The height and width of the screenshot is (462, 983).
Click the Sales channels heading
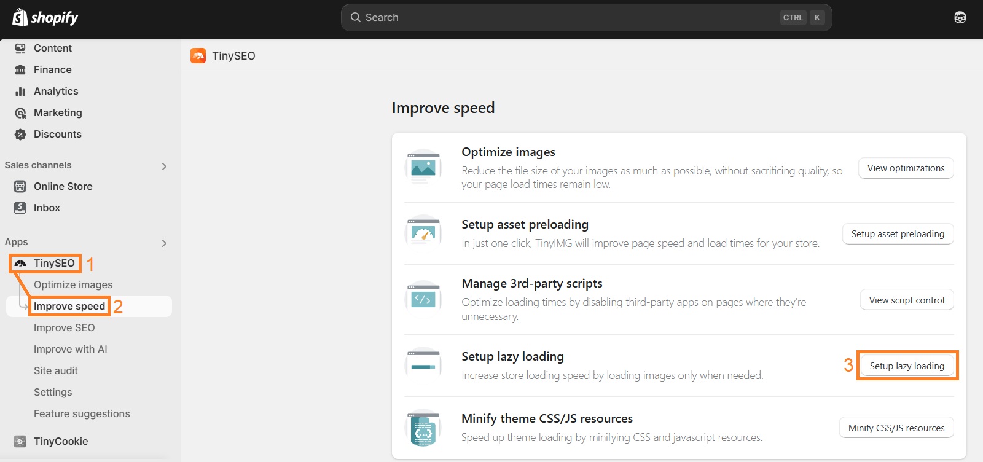[38, 165]
